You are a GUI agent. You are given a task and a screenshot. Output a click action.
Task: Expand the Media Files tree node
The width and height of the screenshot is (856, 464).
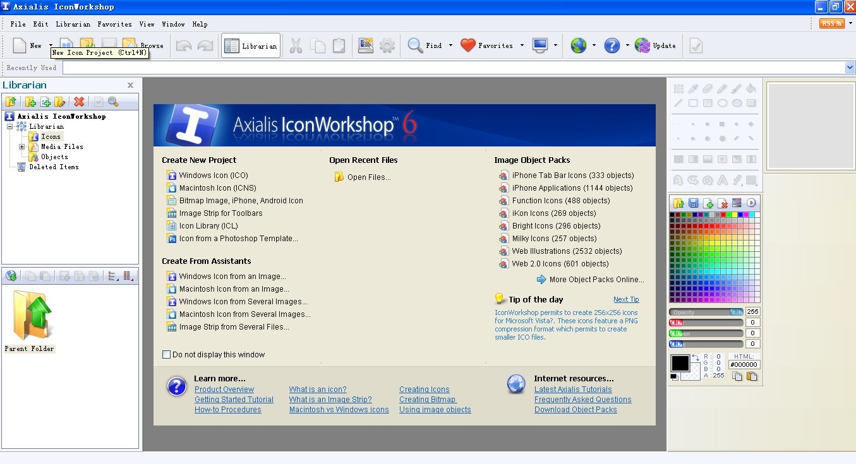point(21,147)
